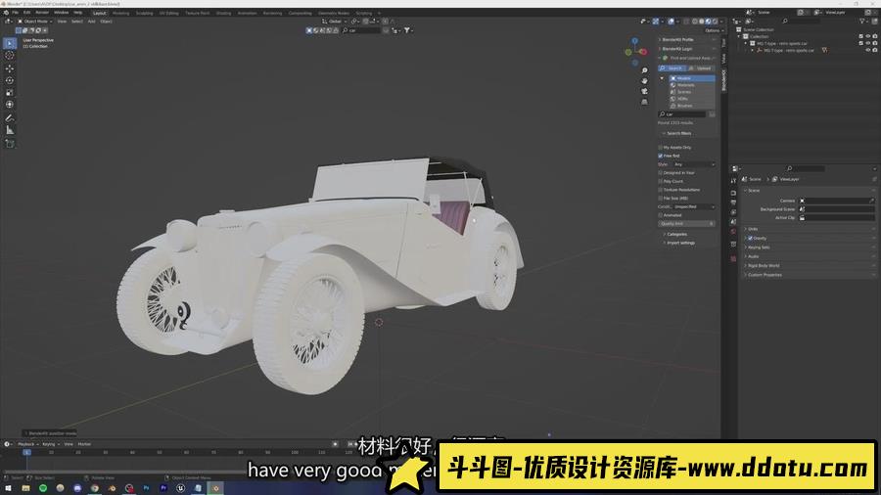Screen dimensions: 881x495
Task: Open the Tool properties tab icon
Action: click(x=733, y=181)
